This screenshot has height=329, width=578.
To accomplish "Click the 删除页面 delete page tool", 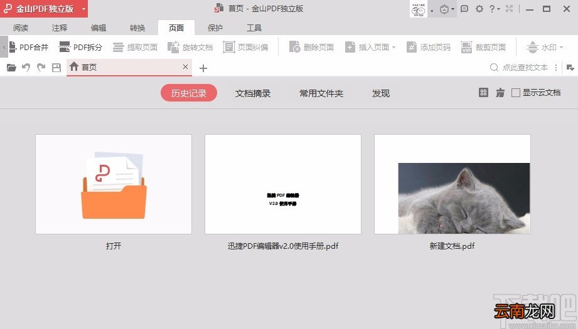I will 311,47.
